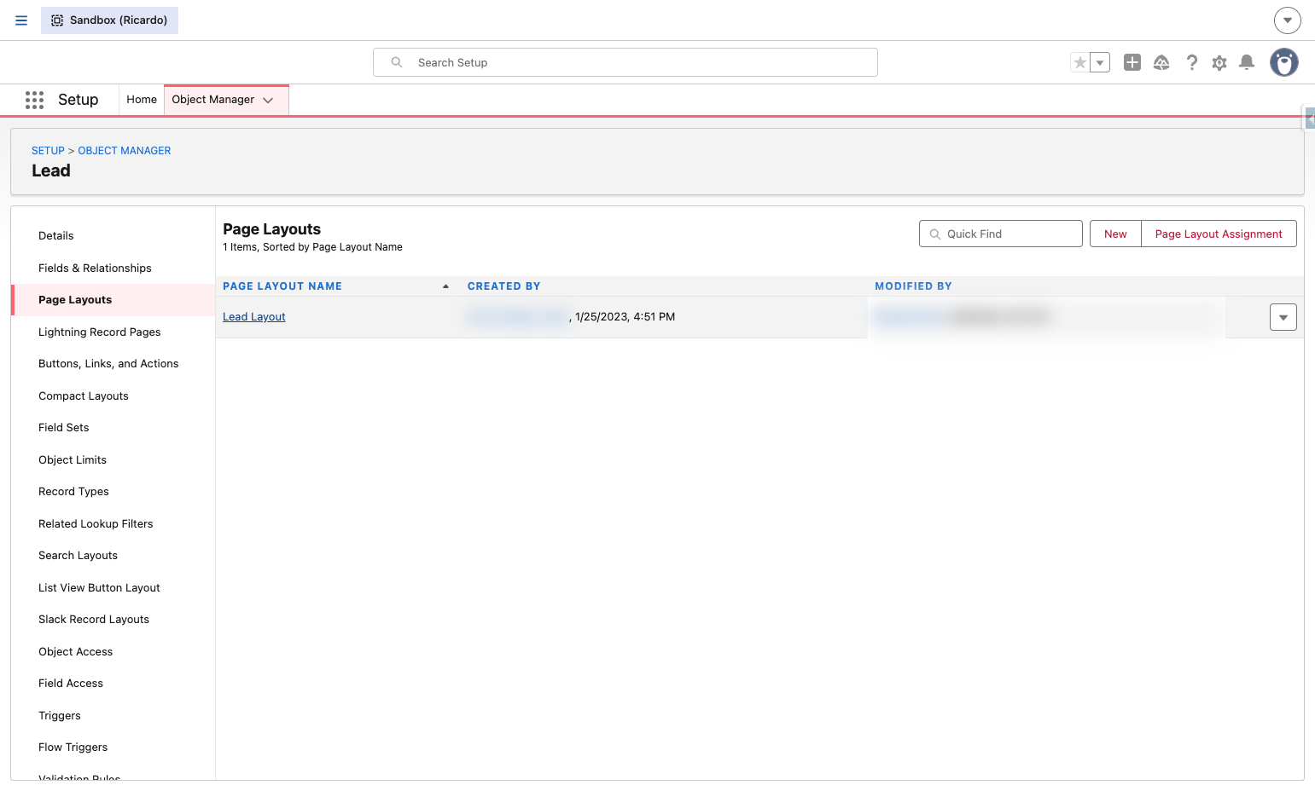1315x791 pixels.
Task: Open Related Lookup Filters in the sidebar
Action: click(x=113, y=524)
